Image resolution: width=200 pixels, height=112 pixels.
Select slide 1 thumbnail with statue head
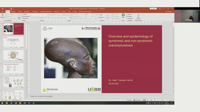click(x=13, y=29)
